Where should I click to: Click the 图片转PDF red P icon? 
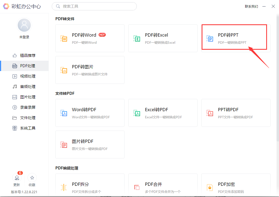64,145
